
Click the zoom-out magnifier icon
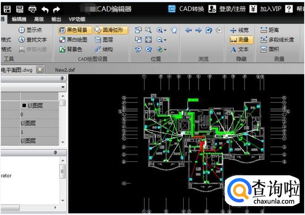click(x=160, y=40)
